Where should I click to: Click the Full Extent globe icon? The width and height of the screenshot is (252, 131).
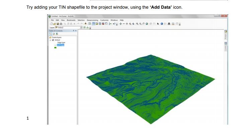click(x=147, y=24)
